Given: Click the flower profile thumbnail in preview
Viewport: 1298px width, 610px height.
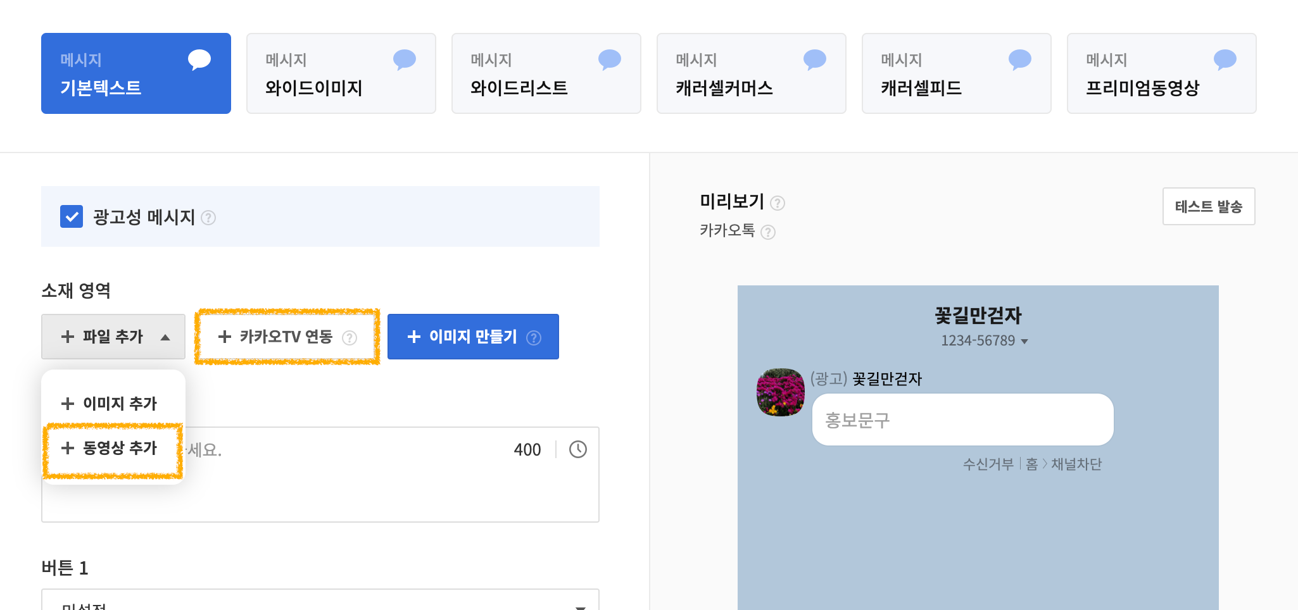Looking at the screenshot, I should (781, 392).
